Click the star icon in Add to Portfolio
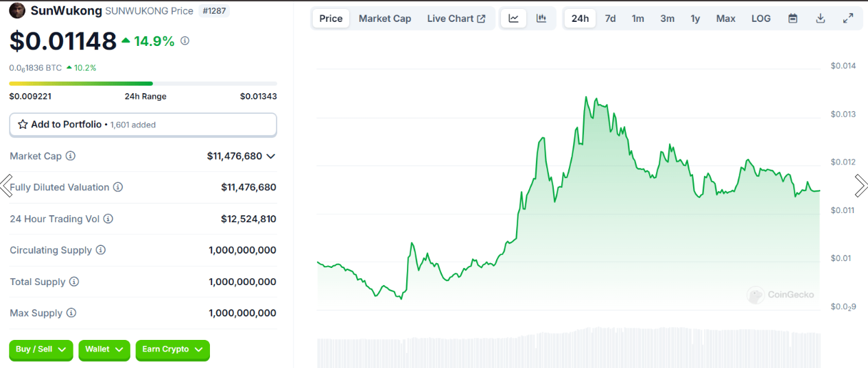The image size is (868, 368). coord(23,125)
